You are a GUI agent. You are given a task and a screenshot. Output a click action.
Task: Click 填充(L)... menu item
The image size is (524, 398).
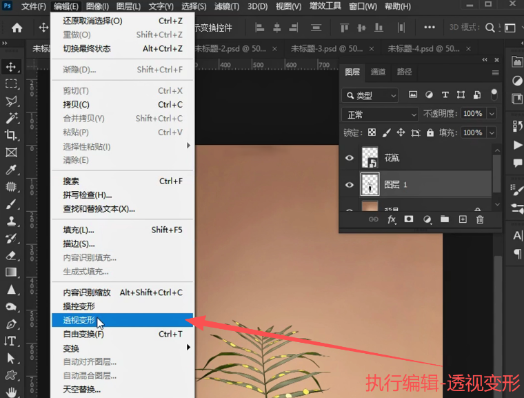tap(122, 230)
